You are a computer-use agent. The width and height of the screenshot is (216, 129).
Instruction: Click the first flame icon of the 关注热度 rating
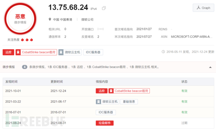[22, 40]
